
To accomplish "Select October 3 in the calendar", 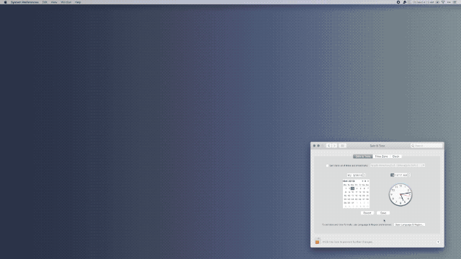I will point(353,188).
